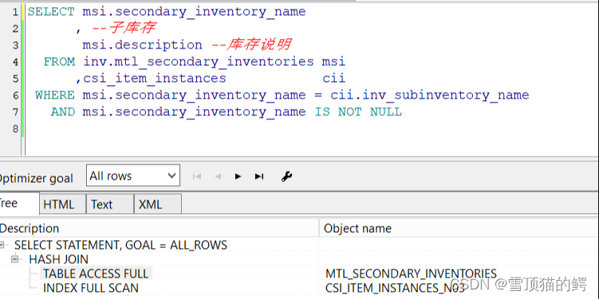The image size is (599, 299).
Task: Click the red comment on line 2
Action: [x=124, y=28]
